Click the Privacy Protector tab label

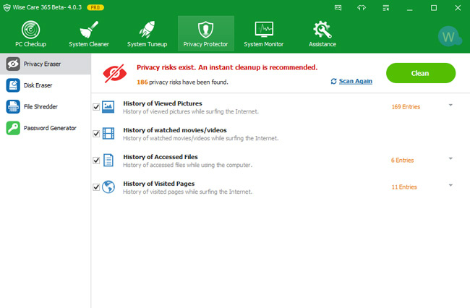point(205,44)
